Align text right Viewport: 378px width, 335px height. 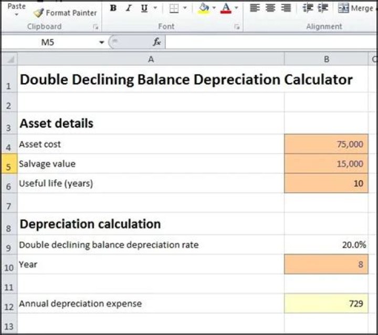pos(286,8)
